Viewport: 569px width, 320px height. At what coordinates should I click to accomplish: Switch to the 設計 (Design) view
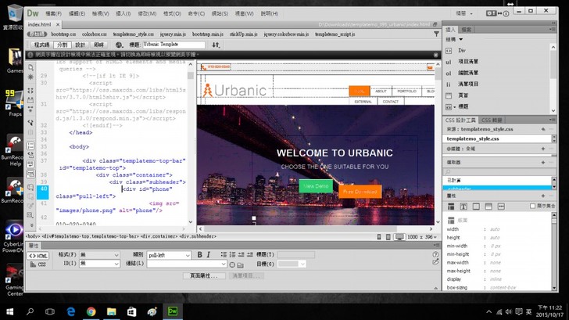tap(80, 45)
